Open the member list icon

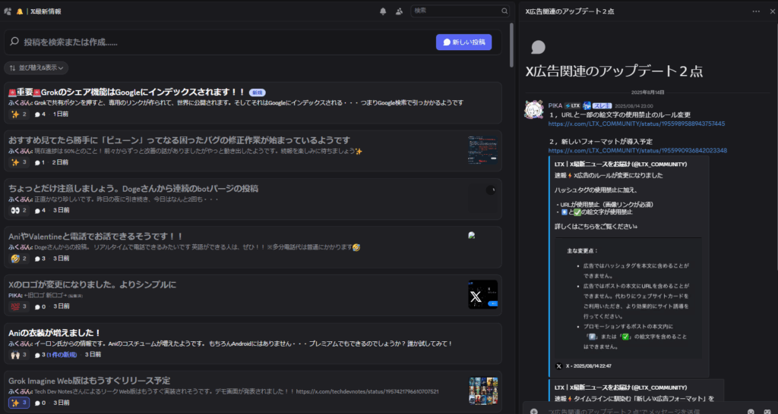coord(399,11)
